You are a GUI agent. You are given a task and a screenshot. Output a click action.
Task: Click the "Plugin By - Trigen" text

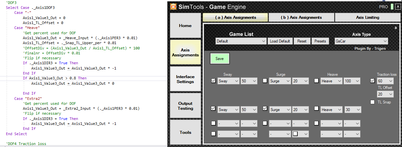click(x=369, y=49)
